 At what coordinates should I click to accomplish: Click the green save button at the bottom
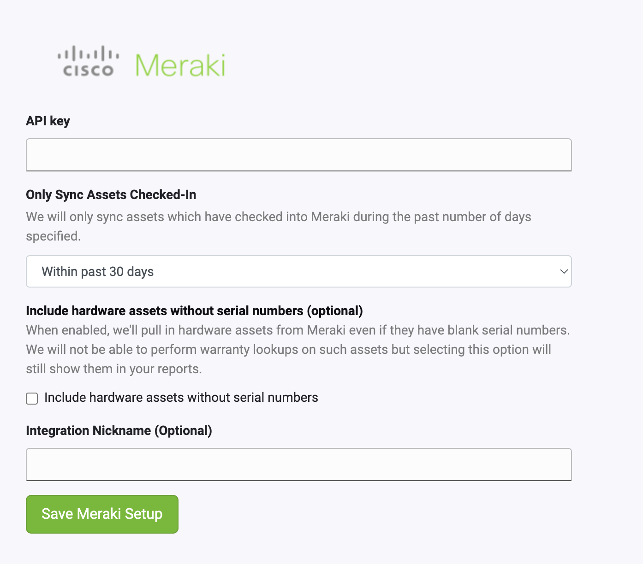(102, 514)
